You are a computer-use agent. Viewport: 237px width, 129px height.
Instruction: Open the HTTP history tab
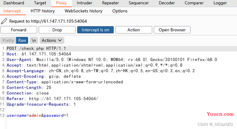[43, 11]
